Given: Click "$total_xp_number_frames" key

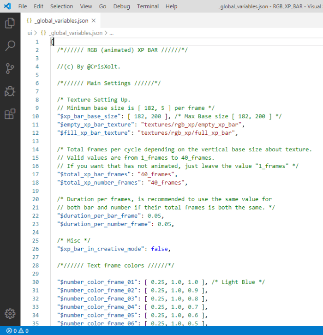Looking at the screenshot, I should [x=99, y=183].
